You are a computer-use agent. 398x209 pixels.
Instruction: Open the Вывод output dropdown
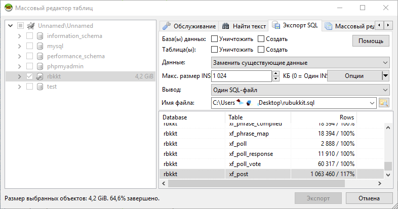pyautogui.click(x=300, y=90)
